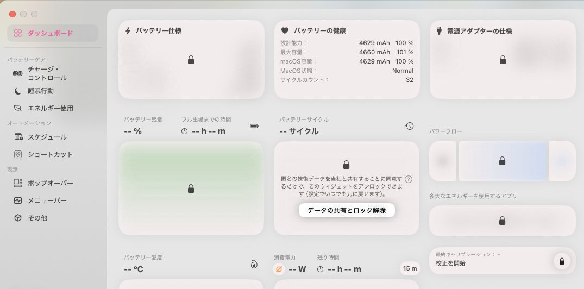The image size is (584, 289).
Task: Click the moon icon for 睡眠行動
Action: (x=18, y=91)
